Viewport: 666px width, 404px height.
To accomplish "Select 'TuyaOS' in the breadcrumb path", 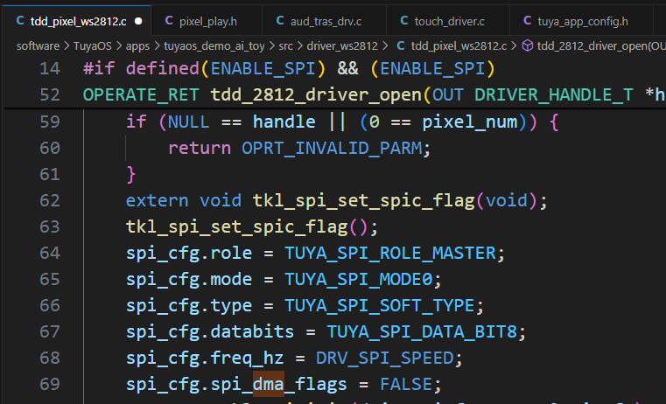I will click(x=92, y=45).
